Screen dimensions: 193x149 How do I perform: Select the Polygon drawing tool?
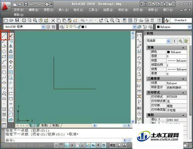tap(4, 51)
